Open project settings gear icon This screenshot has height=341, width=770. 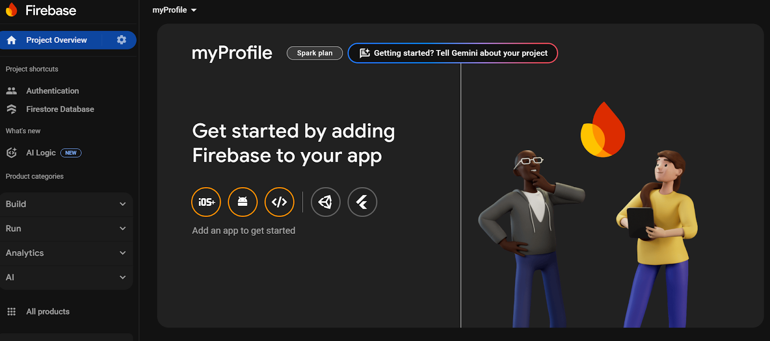coord(121,40)
